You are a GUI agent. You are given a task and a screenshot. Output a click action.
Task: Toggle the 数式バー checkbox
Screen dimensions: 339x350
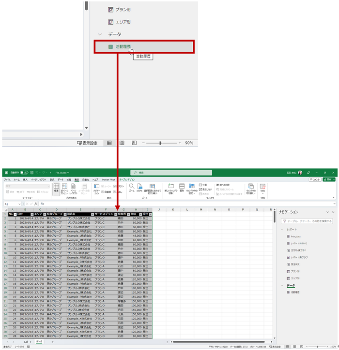click(x=115, y=186)
